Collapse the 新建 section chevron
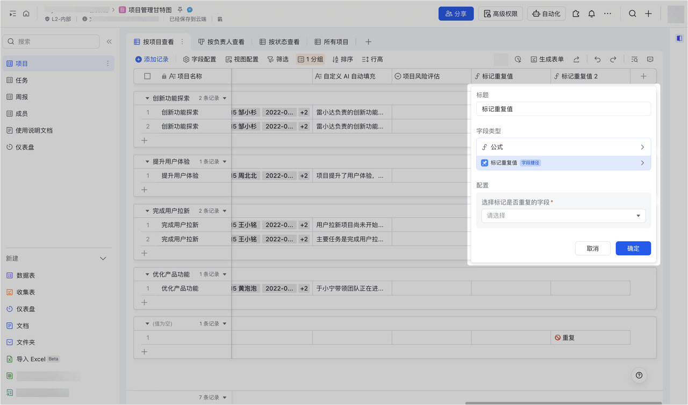The height and width of the screenshot is (405, 688). click(x=103, y=258)
